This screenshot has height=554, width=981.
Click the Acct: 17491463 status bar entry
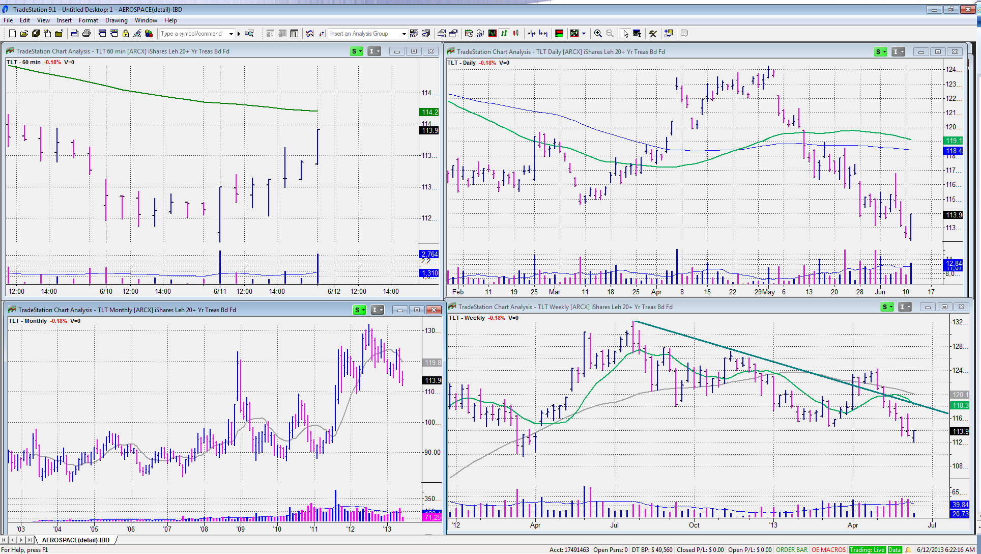569,550
